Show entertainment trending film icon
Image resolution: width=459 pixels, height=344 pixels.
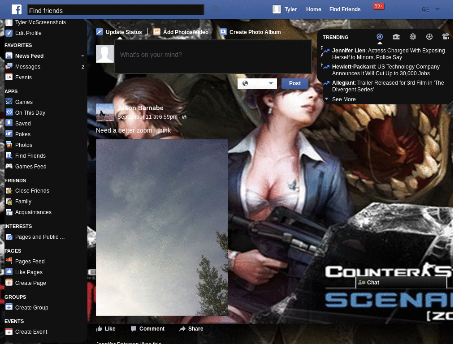446,37
